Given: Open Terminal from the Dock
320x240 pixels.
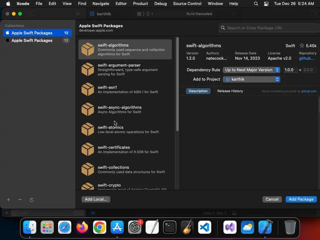Looking at the screenshot, I should tap(170, 227).
